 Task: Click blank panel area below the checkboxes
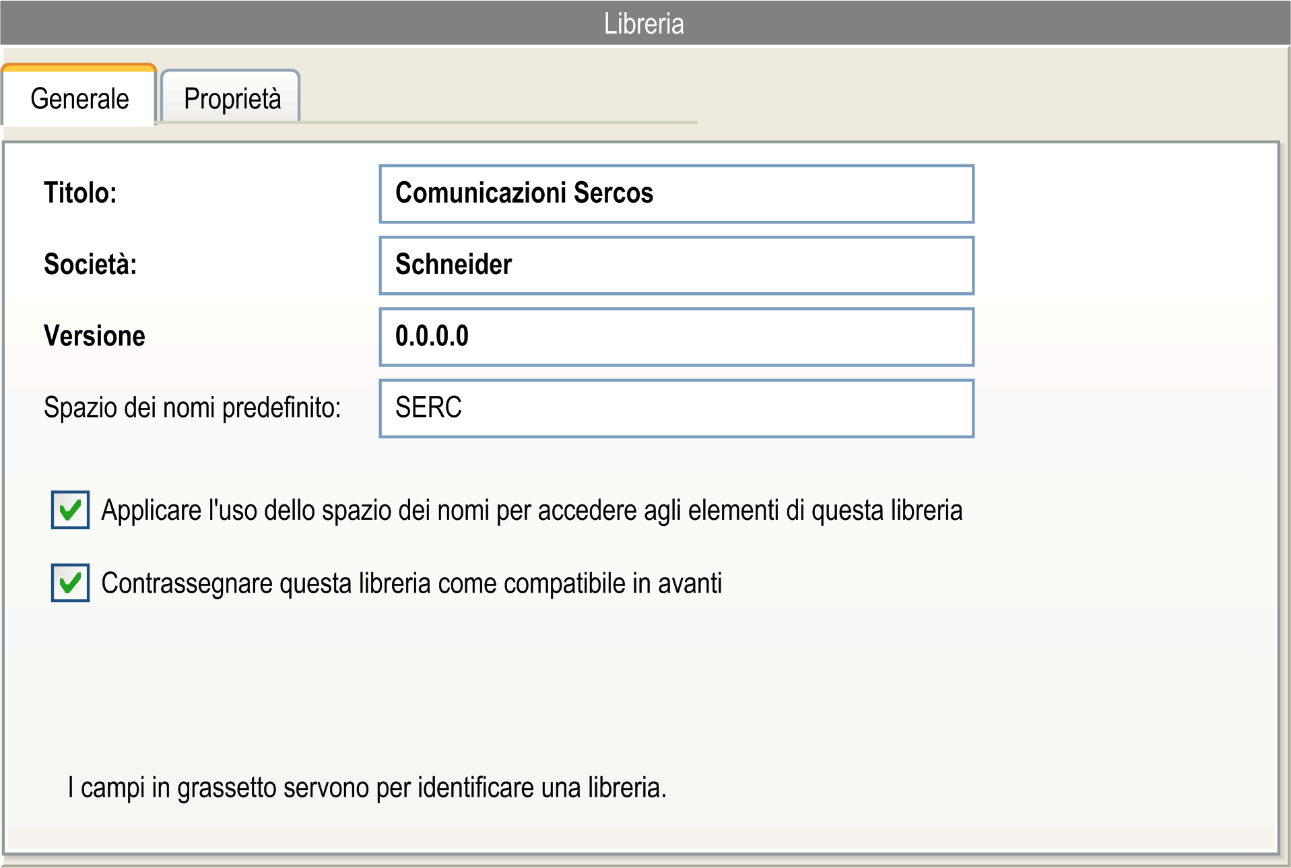pyautogui.click(x=640, y=687)
